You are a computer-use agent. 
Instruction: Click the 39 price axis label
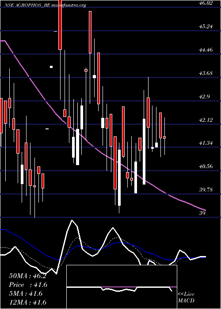[x=202, y=213]
